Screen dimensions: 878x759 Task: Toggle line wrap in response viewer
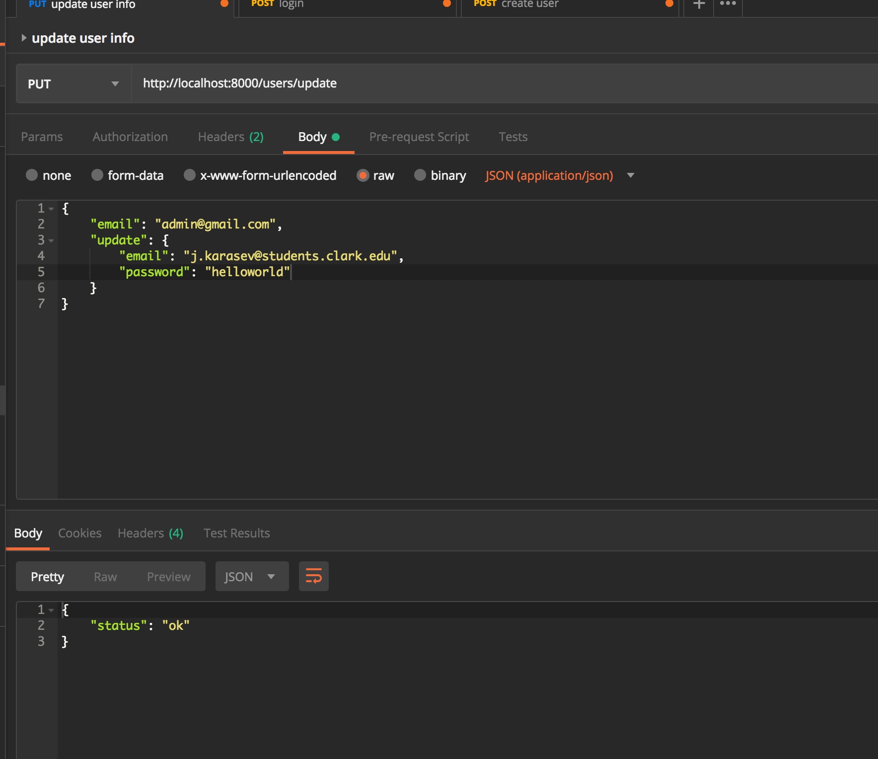[x=313, y=576]
